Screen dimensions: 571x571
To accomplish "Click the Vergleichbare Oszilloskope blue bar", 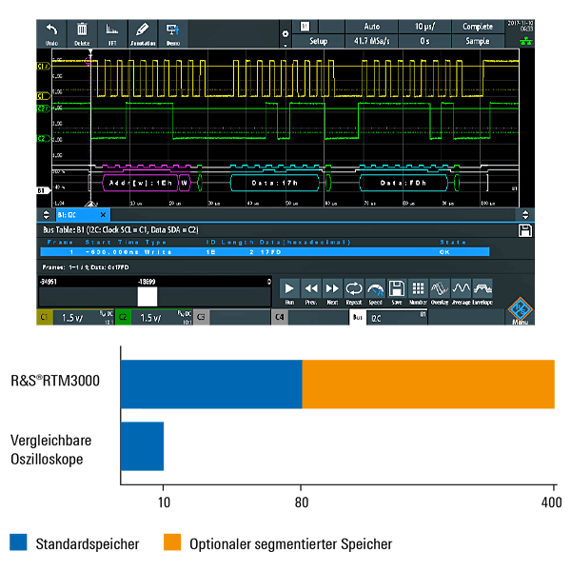I will 142,446.
